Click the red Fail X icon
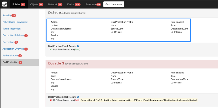The width and height of the screenshot is (218, 108). click(51, 100)
